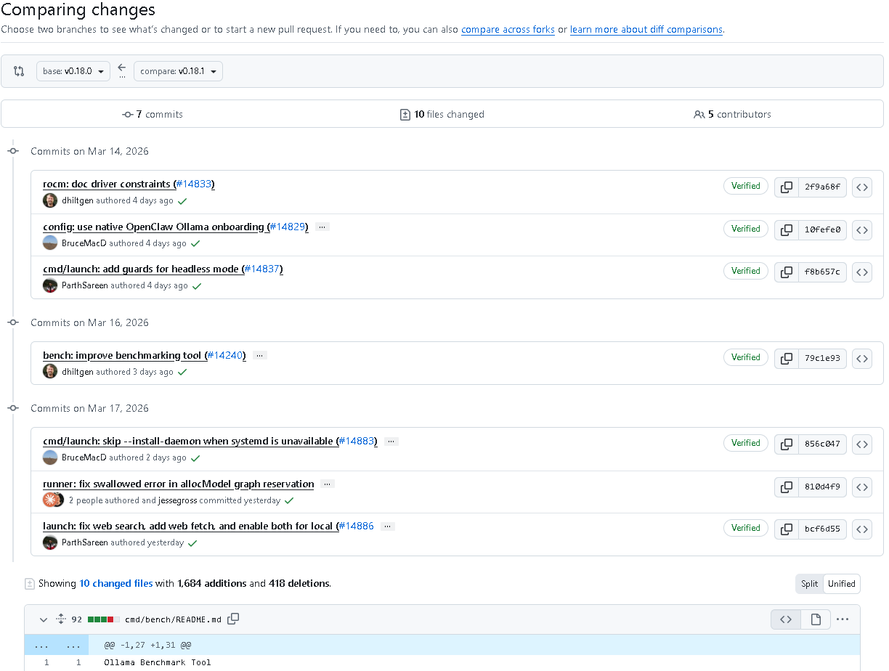Open README.md file options menu
The image size is (889, 671).
coord(843,619)
